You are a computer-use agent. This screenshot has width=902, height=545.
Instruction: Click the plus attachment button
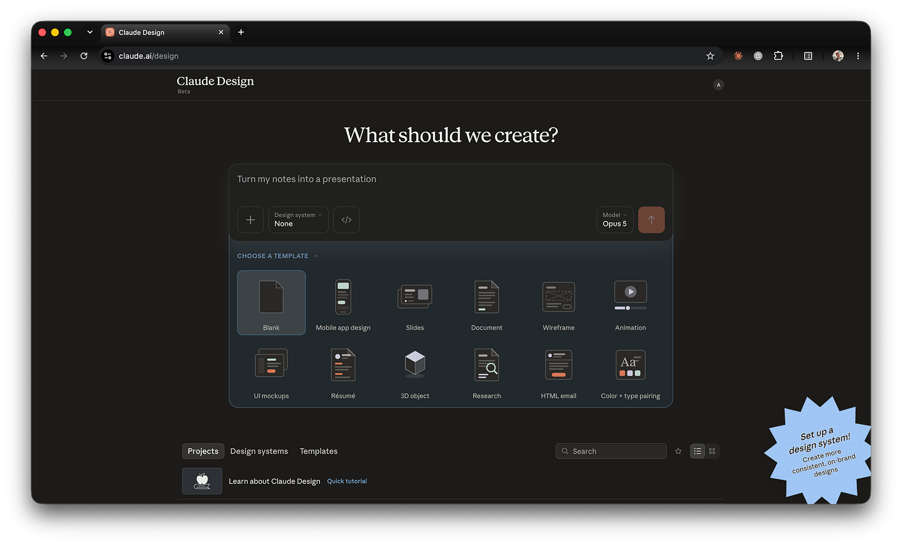[250, 220]
